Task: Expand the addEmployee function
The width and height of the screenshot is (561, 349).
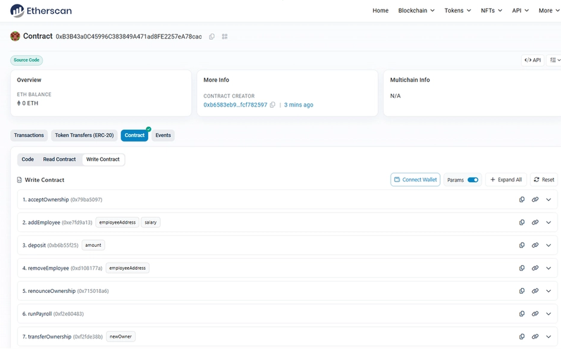Action: (549, 222)
